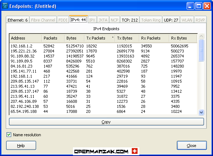Select the row for address 192.168.1.1
Viewport: 213px width, 156px height.
coord(103,76)
